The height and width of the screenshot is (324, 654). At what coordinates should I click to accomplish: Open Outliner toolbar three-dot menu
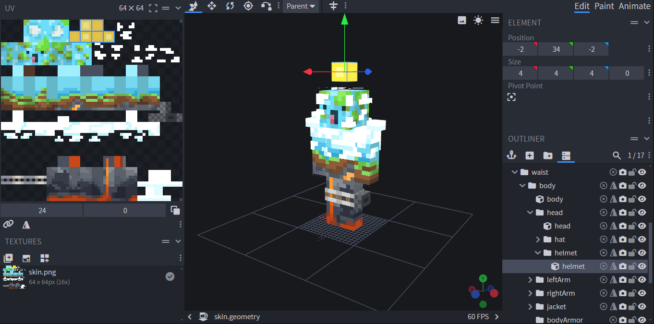649,156
